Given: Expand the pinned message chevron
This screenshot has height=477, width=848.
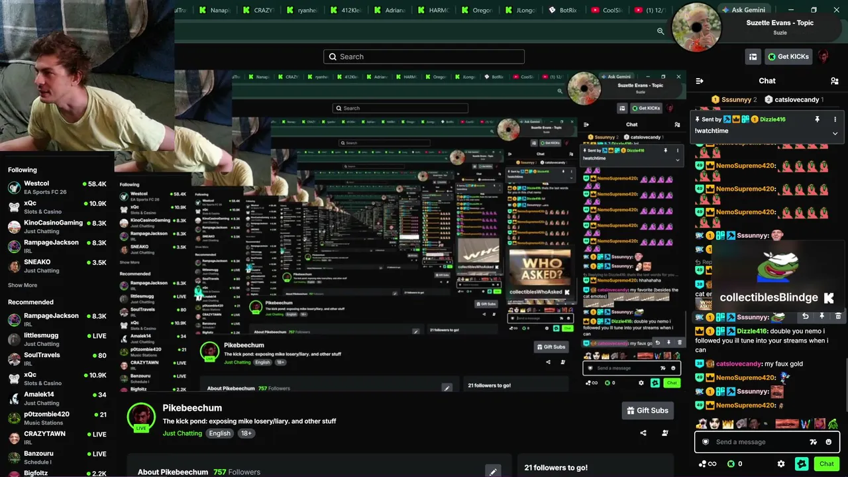Looking at the screenshot, I should (x=835, y=133).
